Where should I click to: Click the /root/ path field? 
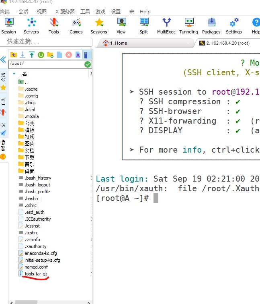point(47,64)
